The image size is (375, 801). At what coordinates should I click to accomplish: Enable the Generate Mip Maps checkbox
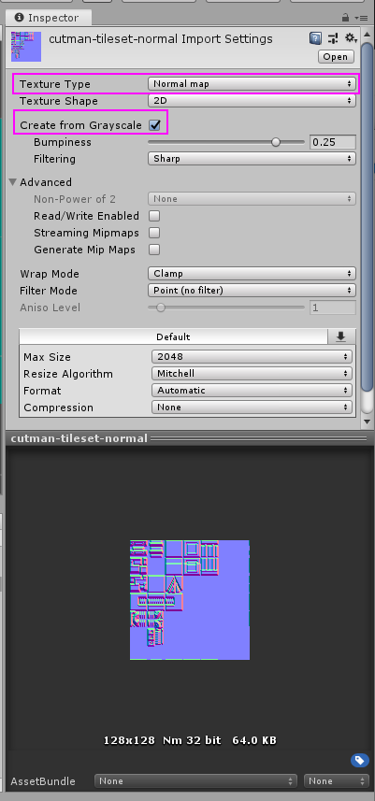click(154, 250)
